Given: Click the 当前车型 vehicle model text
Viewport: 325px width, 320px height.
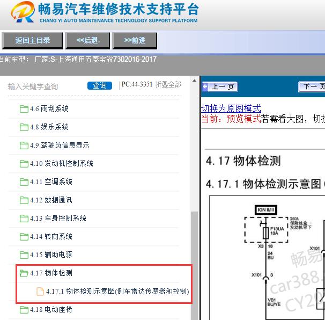Looking at the screenshot, I should (x=78, y=60).
